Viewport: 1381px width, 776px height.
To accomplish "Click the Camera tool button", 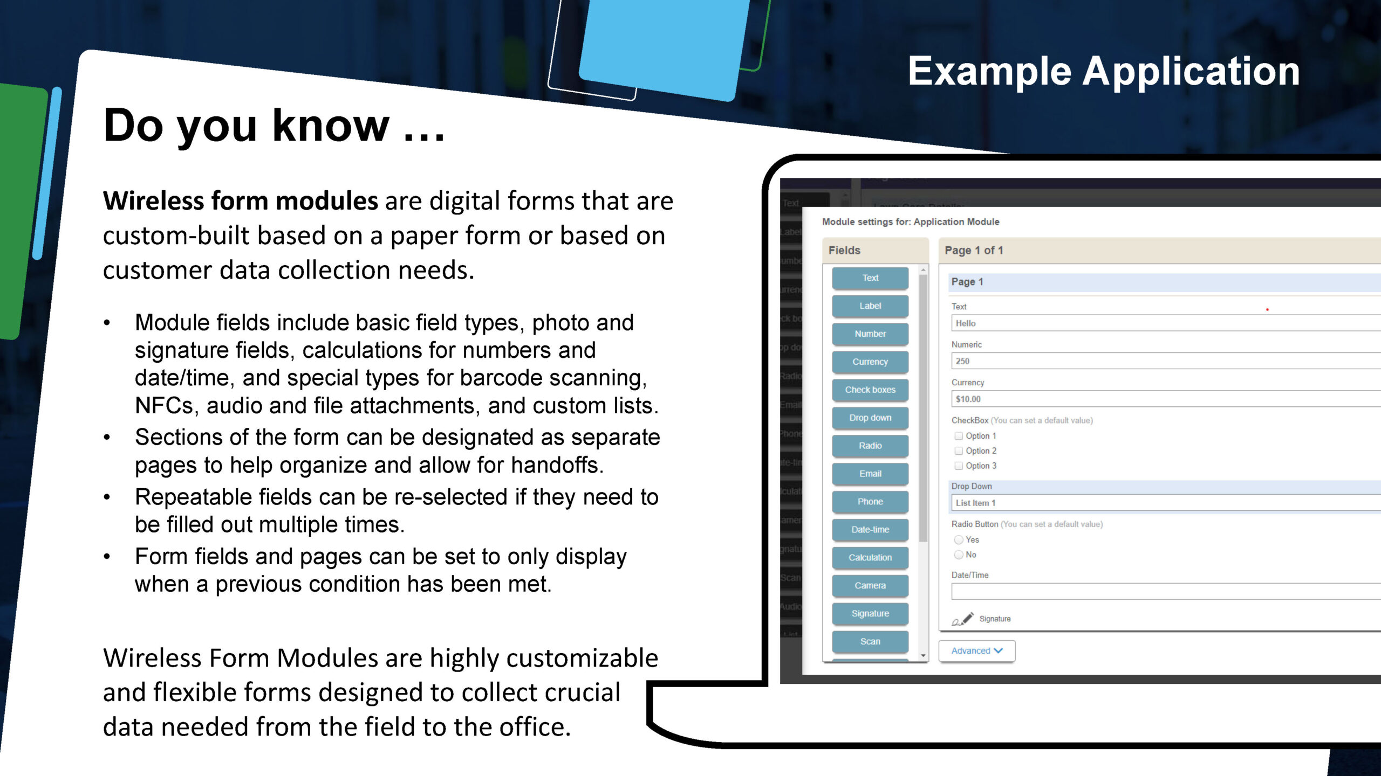I will pos(870,586).
